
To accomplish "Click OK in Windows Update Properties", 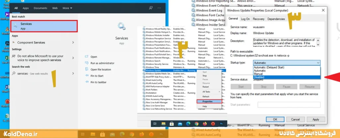I will coord(275,119).
